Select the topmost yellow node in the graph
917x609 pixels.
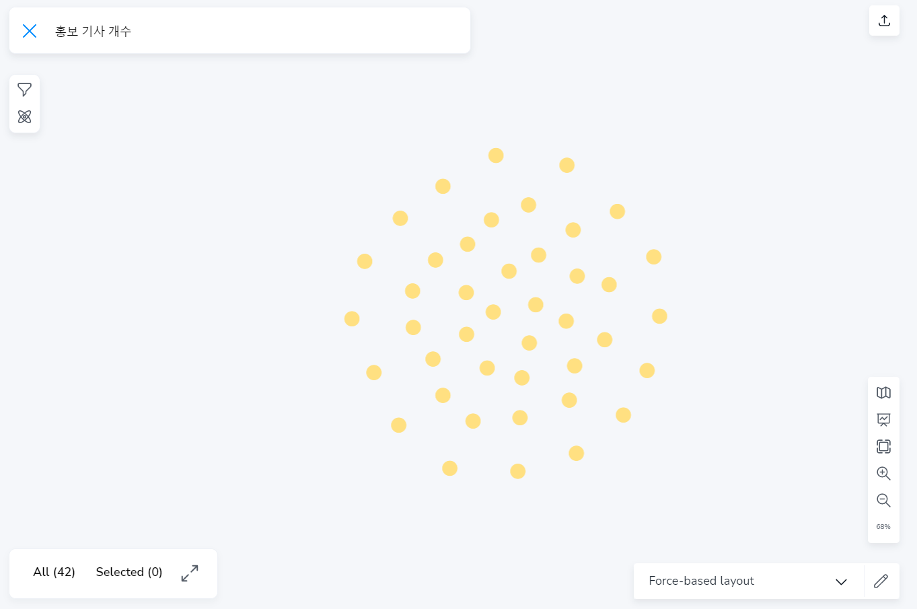pos(496,155)
